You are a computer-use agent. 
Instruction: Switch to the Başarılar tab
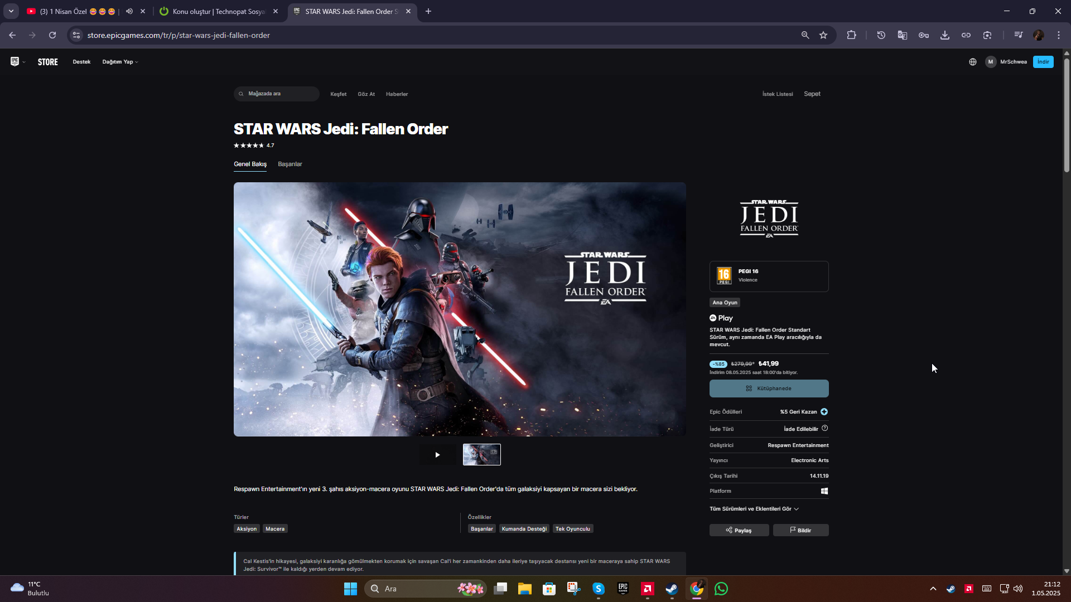point(290,164)
